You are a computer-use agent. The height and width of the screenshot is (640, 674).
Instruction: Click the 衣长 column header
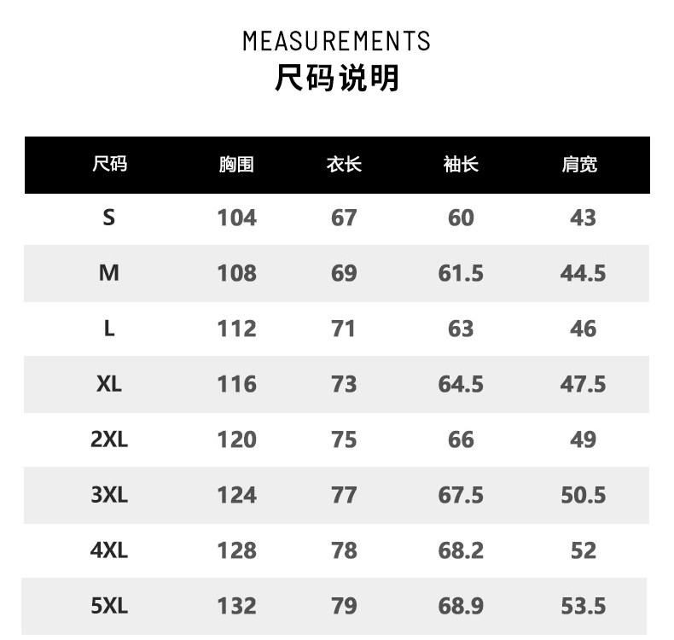pos(344,165)
